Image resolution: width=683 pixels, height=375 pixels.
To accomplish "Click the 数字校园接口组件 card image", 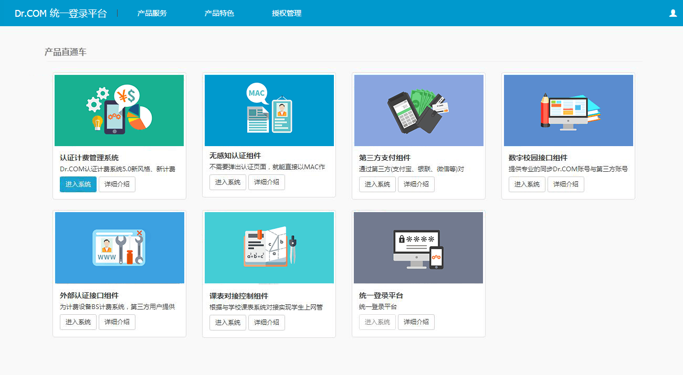I will [x=569, y=111].
